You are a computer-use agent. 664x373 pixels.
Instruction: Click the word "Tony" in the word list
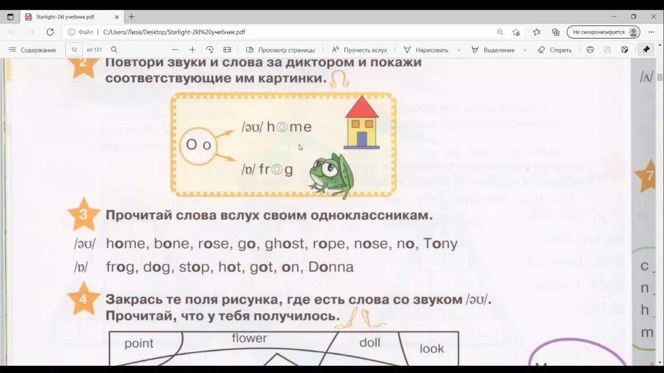tap(440, 243)
